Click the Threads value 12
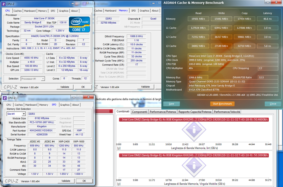 85,78
